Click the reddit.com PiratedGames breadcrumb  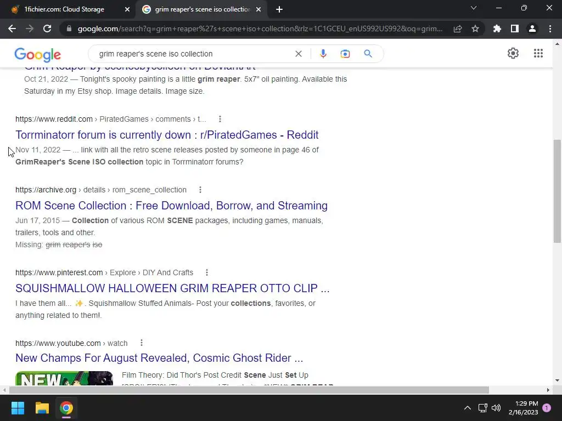[x=110, y=119]
